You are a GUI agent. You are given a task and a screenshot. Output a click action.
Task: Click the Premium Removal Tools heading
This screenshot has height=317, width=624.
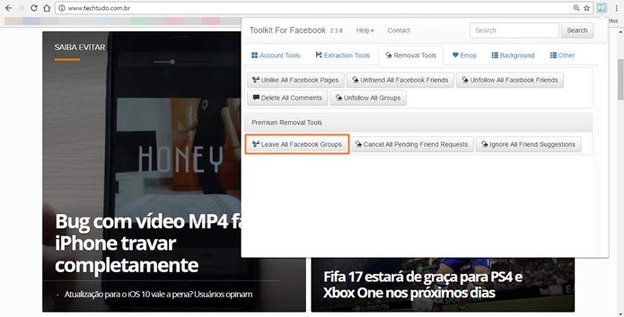click(287, 122)
